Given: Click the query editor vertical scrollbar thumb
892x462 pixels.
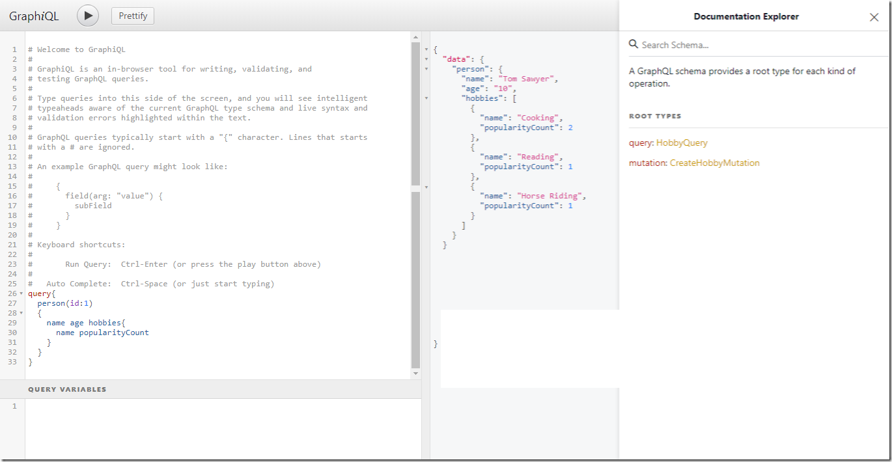Looking at the screenshot, I should point(415,114).
